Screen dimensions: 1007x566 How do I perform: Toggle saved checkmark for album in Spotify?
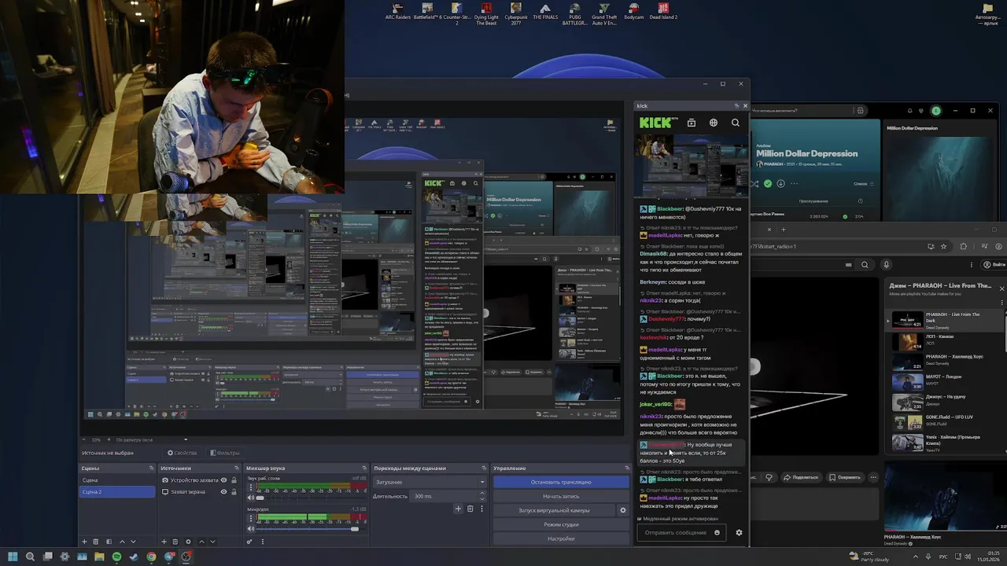768,184
